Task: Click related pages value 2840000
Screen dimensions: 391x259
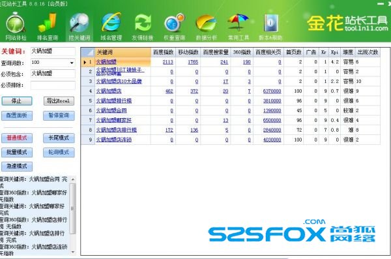Action: tap(272, 130)
